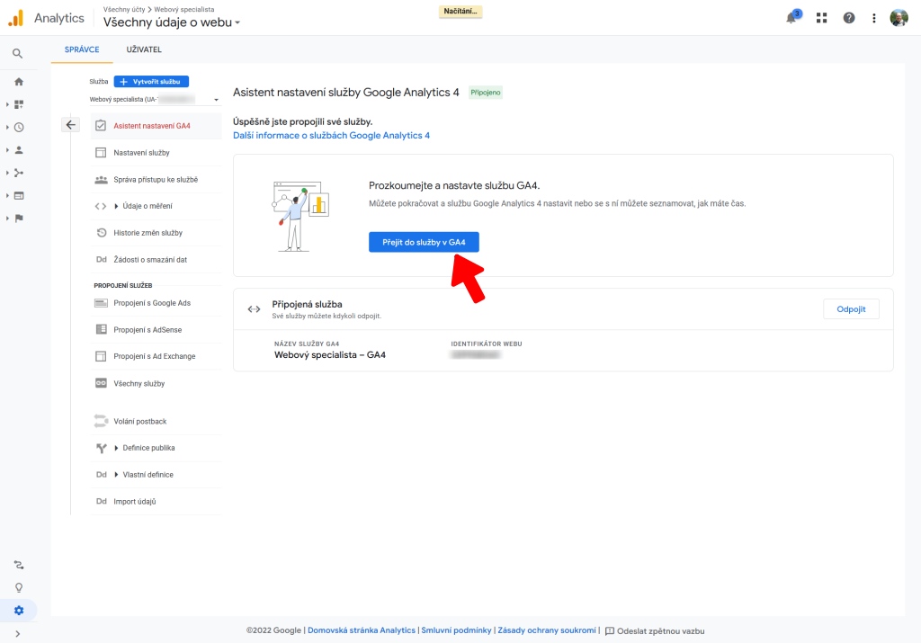Select the Volání postback icon
The image size is (921, 643).
point(102,420)
